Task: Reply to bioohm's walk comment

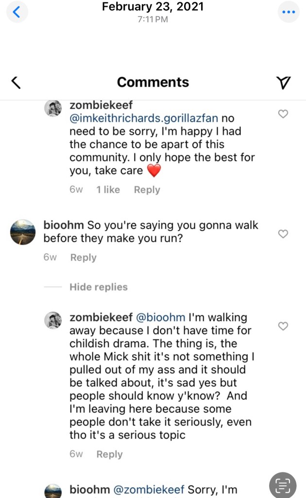Action: click(83, 257)
